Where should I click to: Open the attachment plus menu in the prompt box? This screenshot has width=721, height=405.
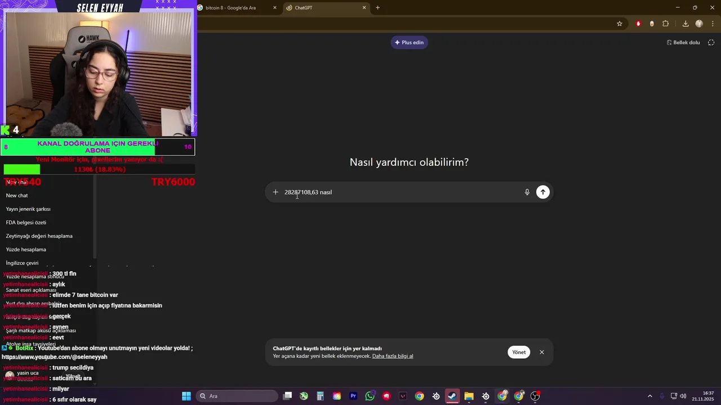275,192
